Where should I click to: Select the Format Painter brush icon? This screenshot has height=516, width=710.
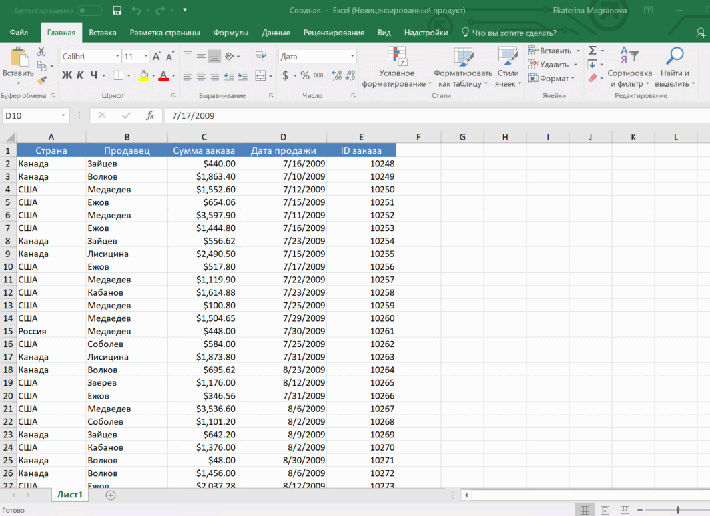click(x=41, y=80)
